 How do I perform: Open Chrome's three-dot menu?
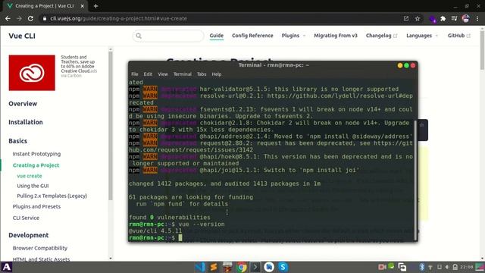pyautogui.click(x=477, y=18)
